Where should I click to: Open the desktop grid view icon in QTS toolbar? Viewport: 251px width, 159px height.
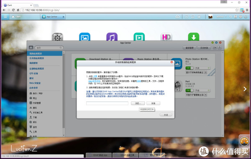[x=241, y=17]
